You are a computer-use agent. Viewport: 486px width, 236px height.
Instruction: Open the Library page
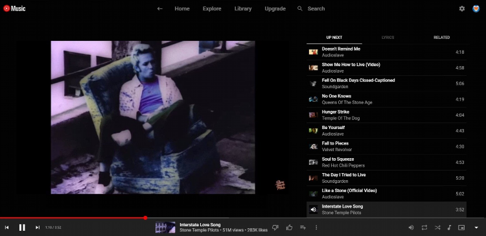pos(243,8)
